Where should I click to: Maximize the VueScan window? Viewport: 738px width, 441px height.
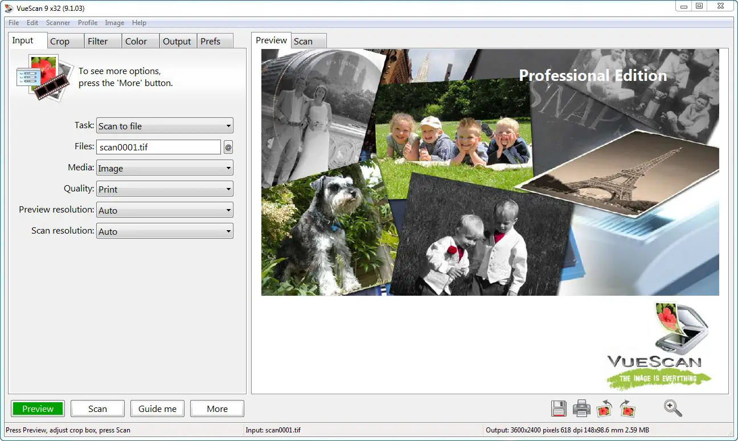(699, 6)
